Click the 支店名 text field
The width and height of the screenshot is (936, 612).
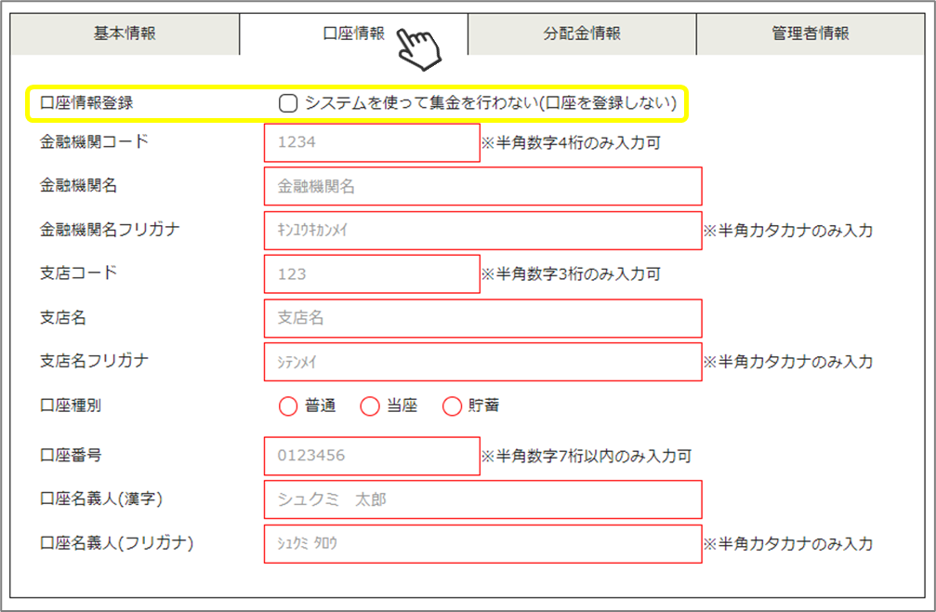482,318
